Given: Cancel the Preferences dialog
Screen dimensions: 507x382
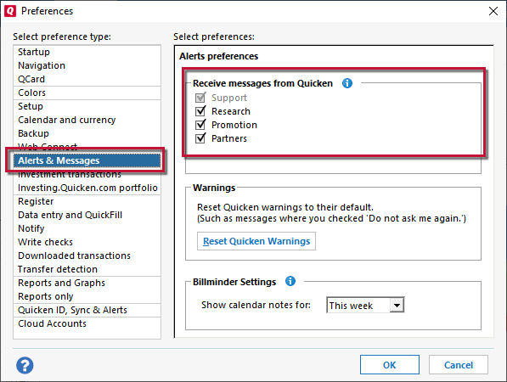Looking at the screenshot, I should (459, 365).
